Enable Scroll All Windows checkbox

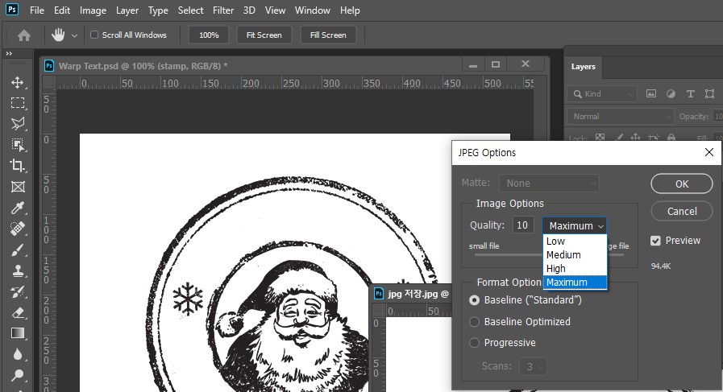coord(94,35)
